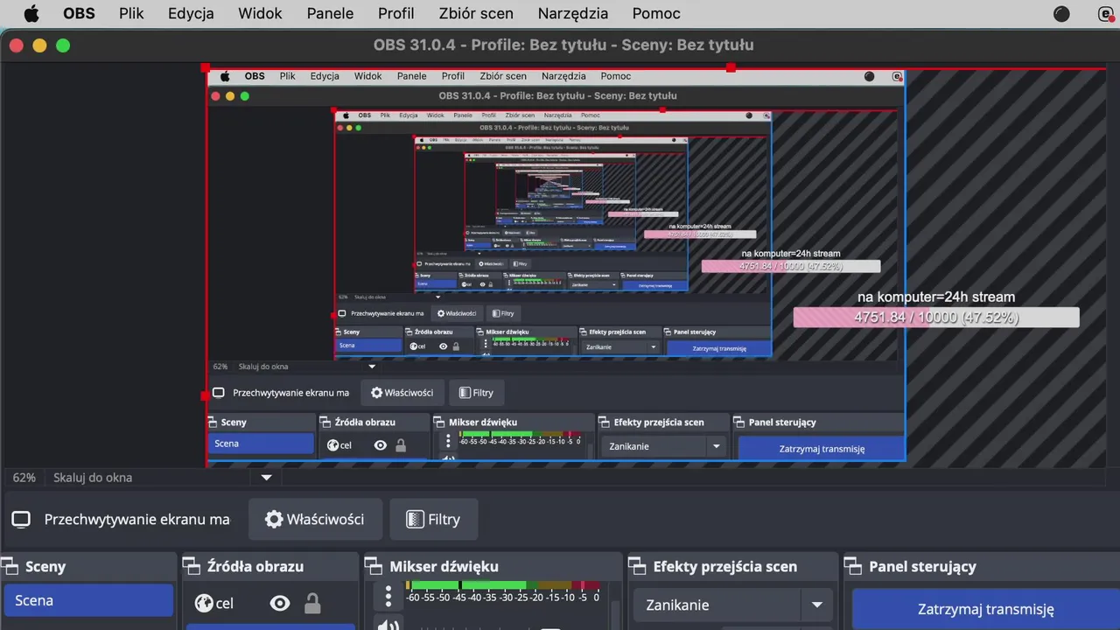
Task: Click the Źródła obrazu dock icon inside the preview
Action: 326,422
